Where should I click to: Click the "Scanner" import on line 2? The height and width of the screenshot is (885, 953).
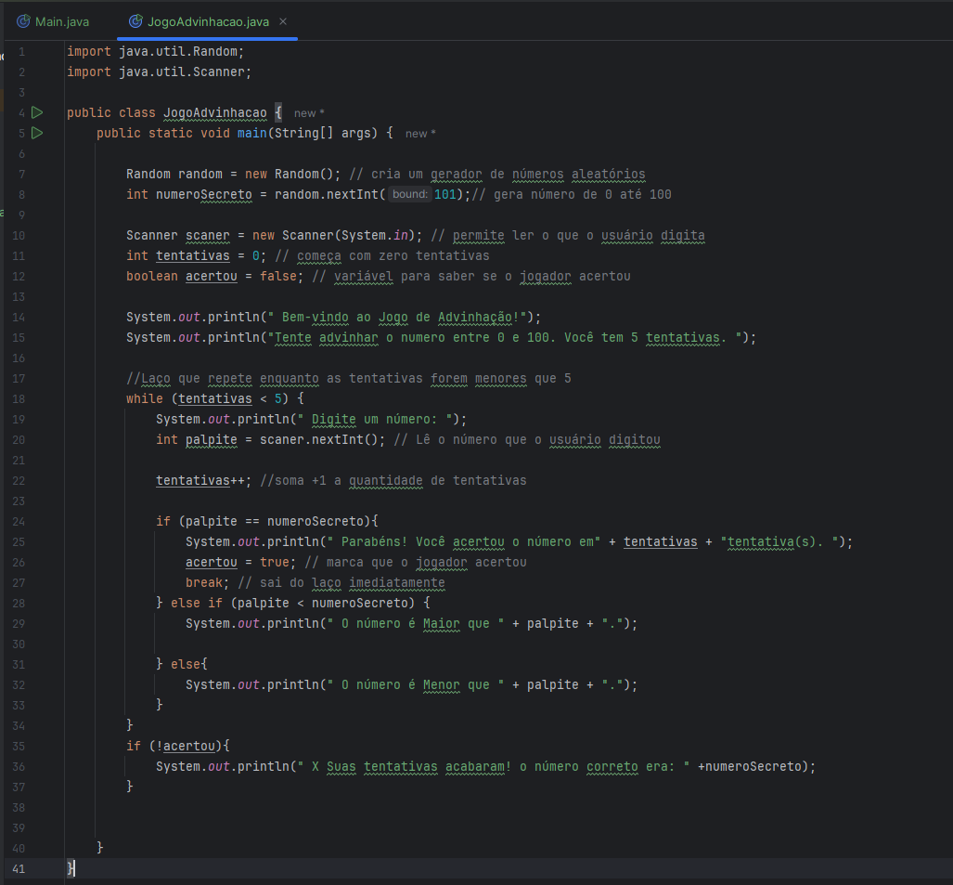[219, 72]
